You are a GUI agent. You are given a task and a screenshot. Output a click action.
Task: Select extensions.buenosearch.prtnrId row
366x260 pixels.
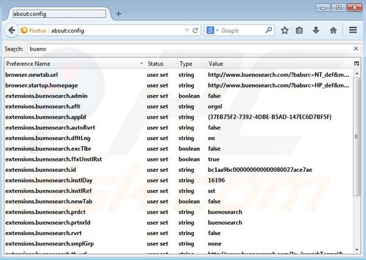tap(178, 222)
